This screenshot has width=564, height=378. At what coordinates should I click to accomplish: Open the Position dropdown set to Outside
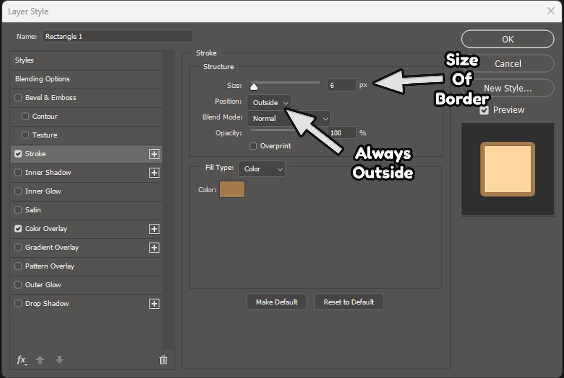(269, 102)
